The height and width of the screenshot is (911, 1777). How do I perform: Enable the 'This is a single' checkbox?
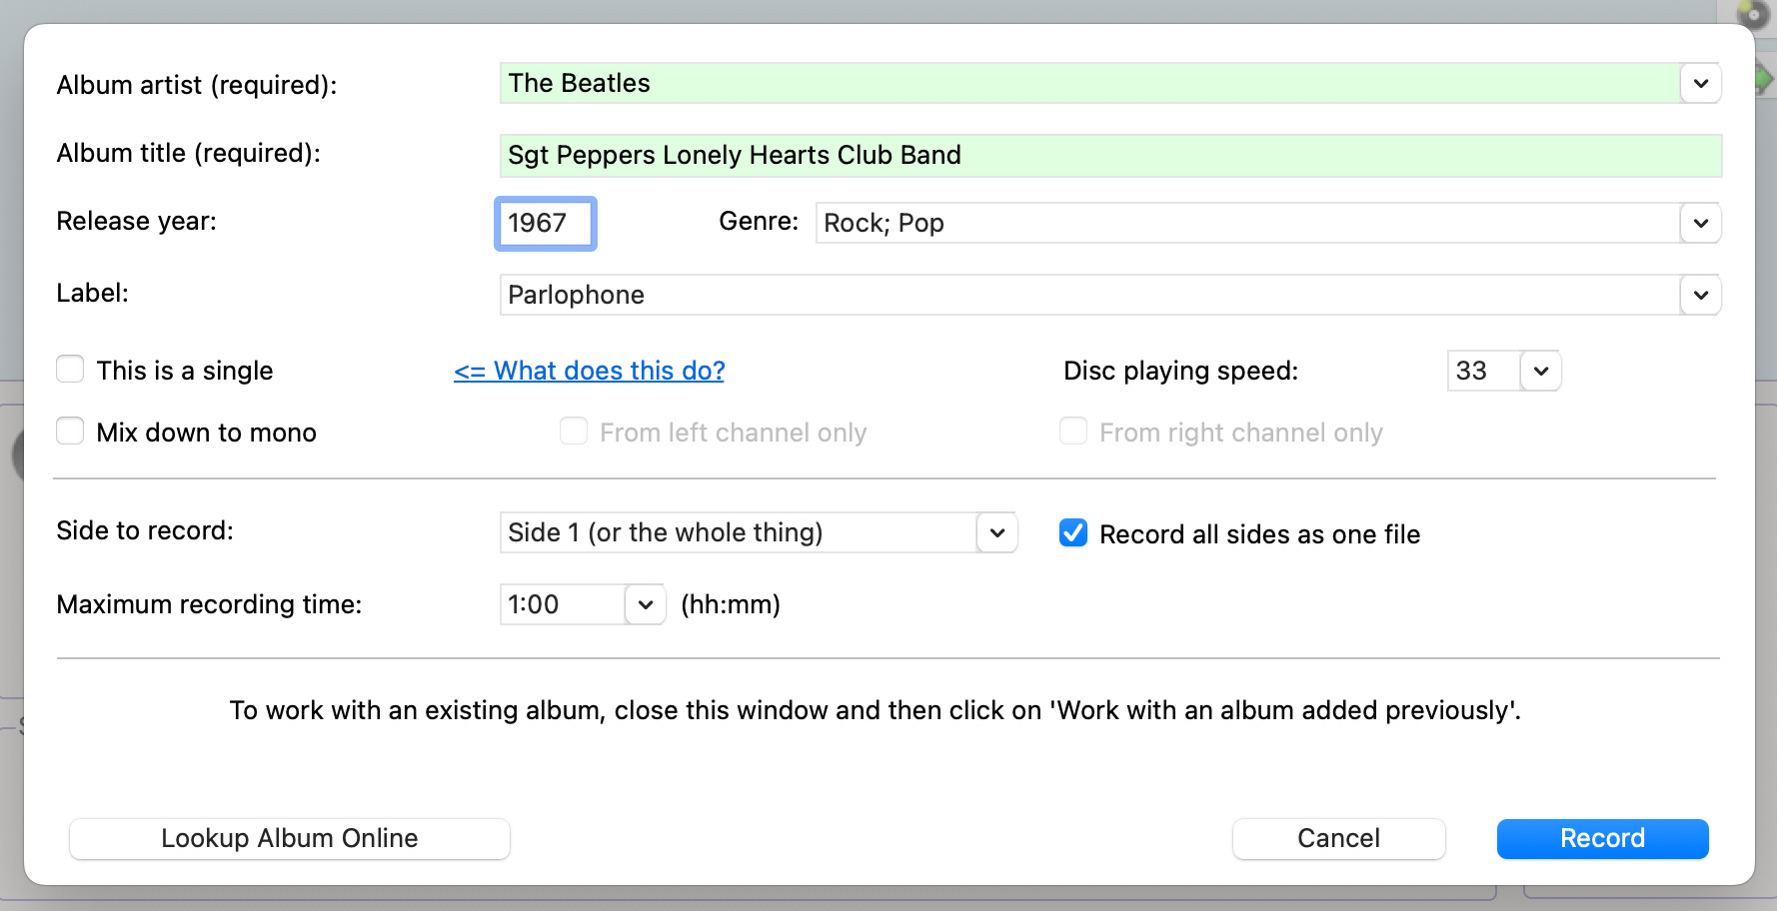[x=70, y=369]
